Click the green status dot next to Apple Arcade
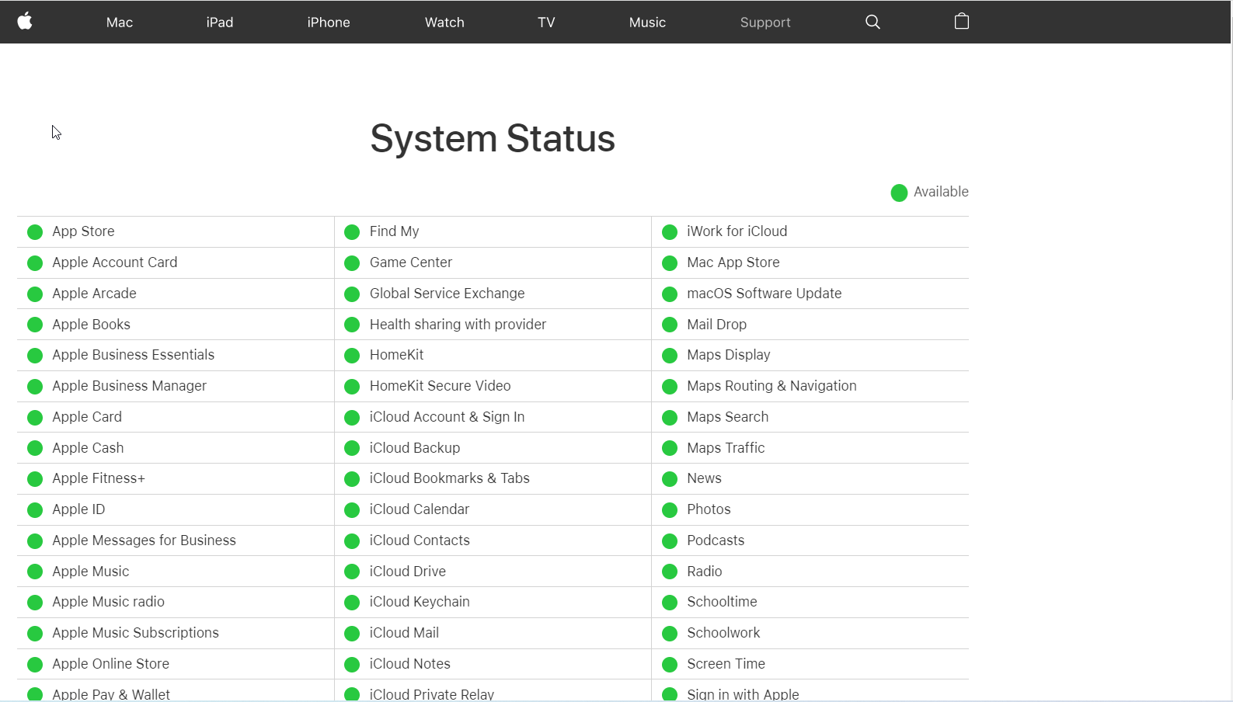Viewport: 1233px width, 702px height. coord(35,294)
